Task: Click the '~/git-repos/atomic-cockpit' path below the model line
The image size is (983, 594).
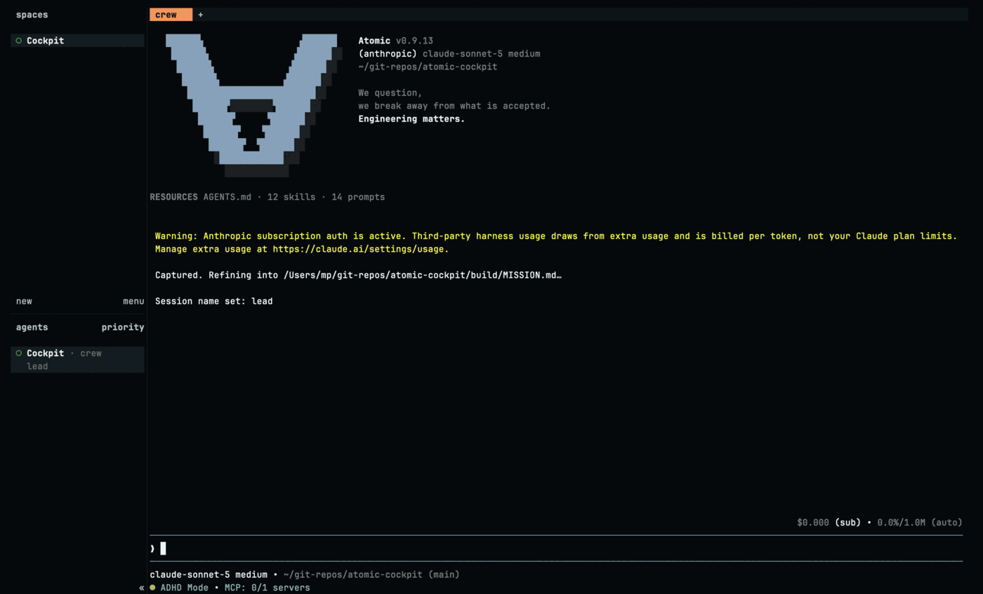Action: 428,67
